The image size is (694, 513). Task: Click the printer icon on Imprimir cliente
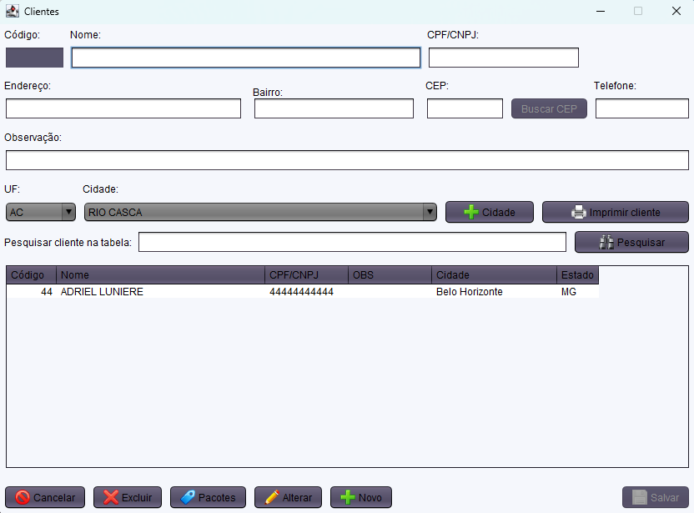pyautogui.click(x=579, y=213)
